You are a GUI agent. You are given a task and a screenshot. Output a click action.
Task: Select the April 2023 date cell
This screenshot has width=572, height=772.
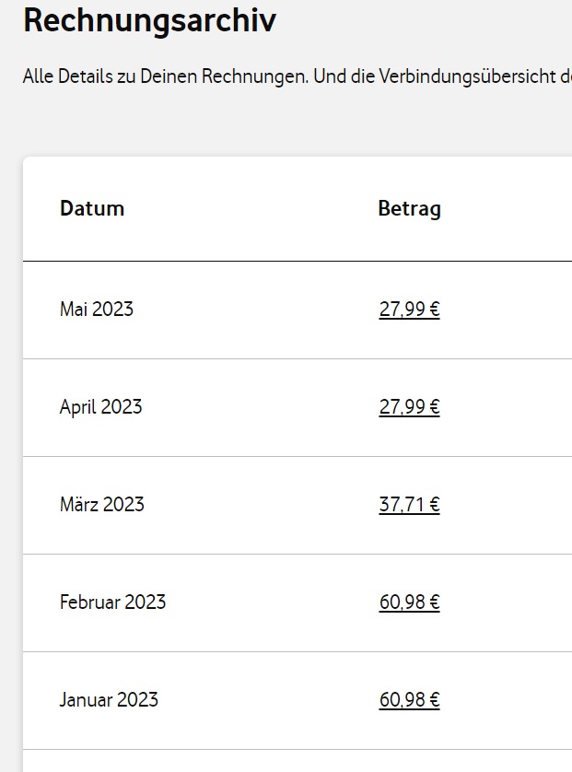101,407
